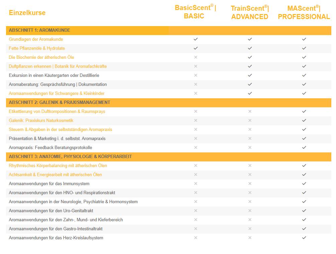This screenshot has height=254, width=336.
Task: Click PROFESSIONAL checkmark for Galenik: Praxiskurs Naturkosmetik
Action: (304, 120)
